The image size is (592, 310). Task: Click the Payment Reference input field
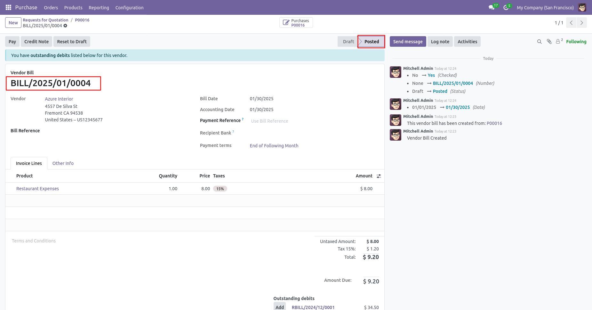point(314,121)
